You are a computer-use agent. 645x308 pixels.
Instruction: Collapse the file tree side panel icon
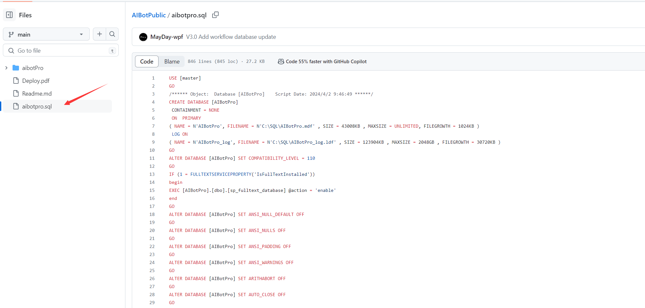pyautogui.click(x=10, y=15)
